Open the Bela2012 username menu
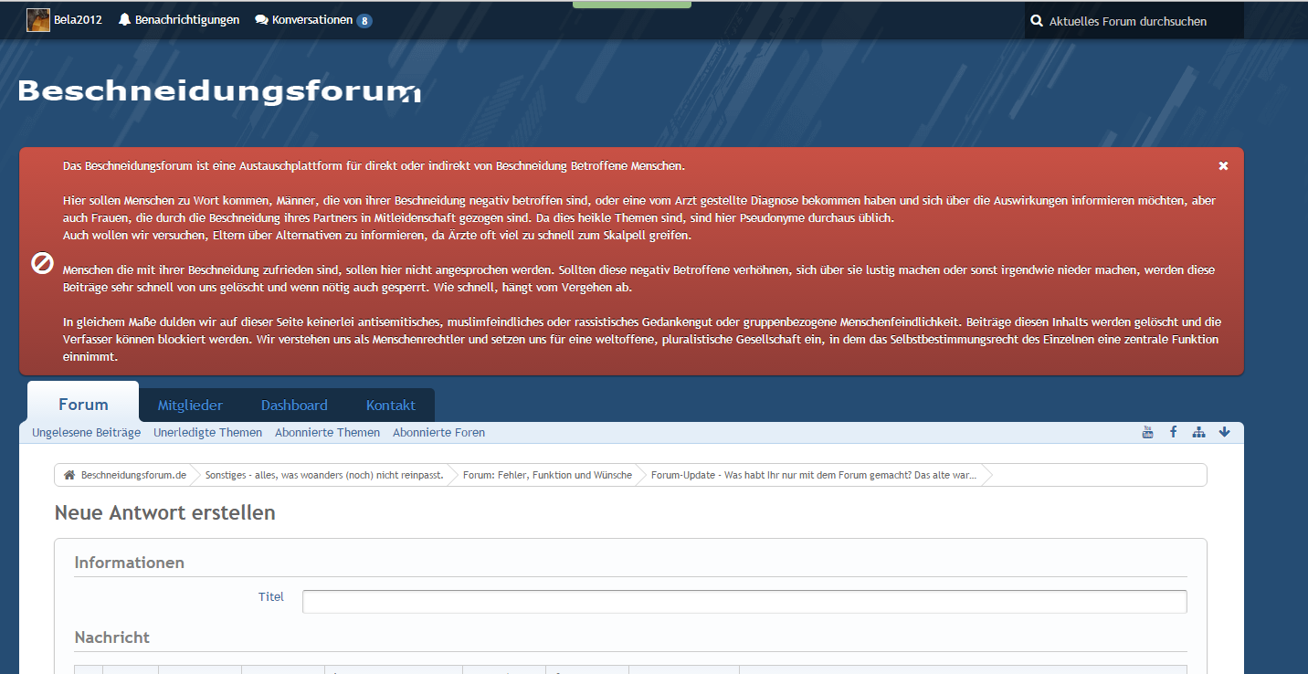1308x674 pixels. [x=78, y=20]
